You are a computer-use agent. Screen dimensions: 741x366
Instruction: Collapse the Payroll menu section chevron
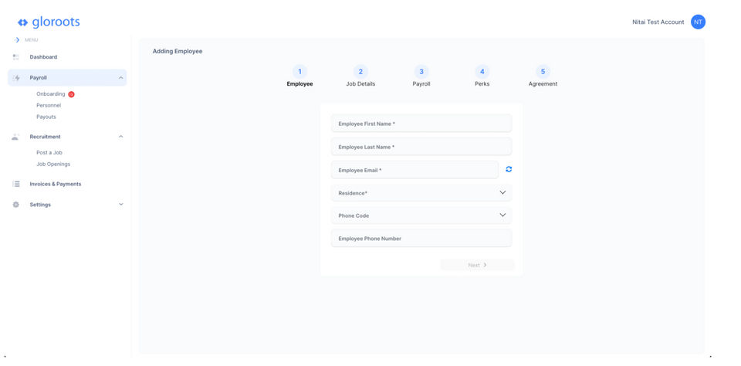[x=120, y=78]
